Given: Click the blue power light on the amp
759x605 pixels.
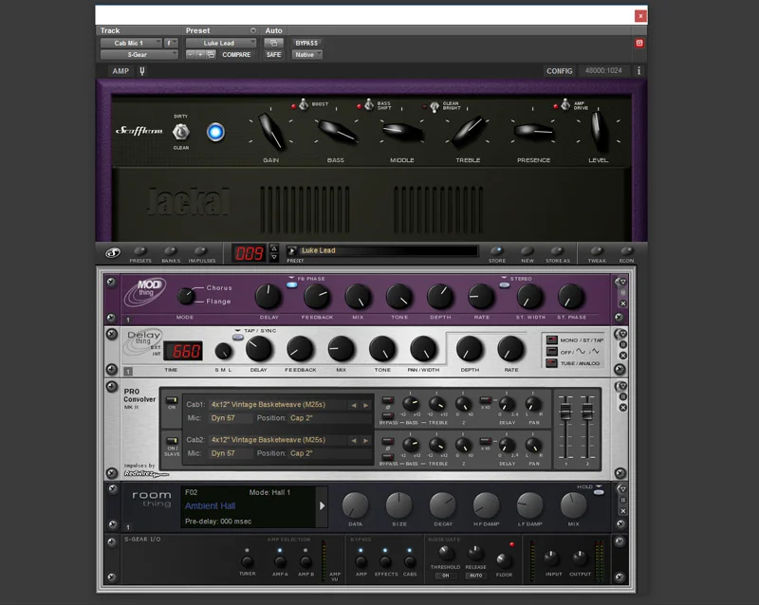Looking at the screenshot, I should click(x=215, y=132).
